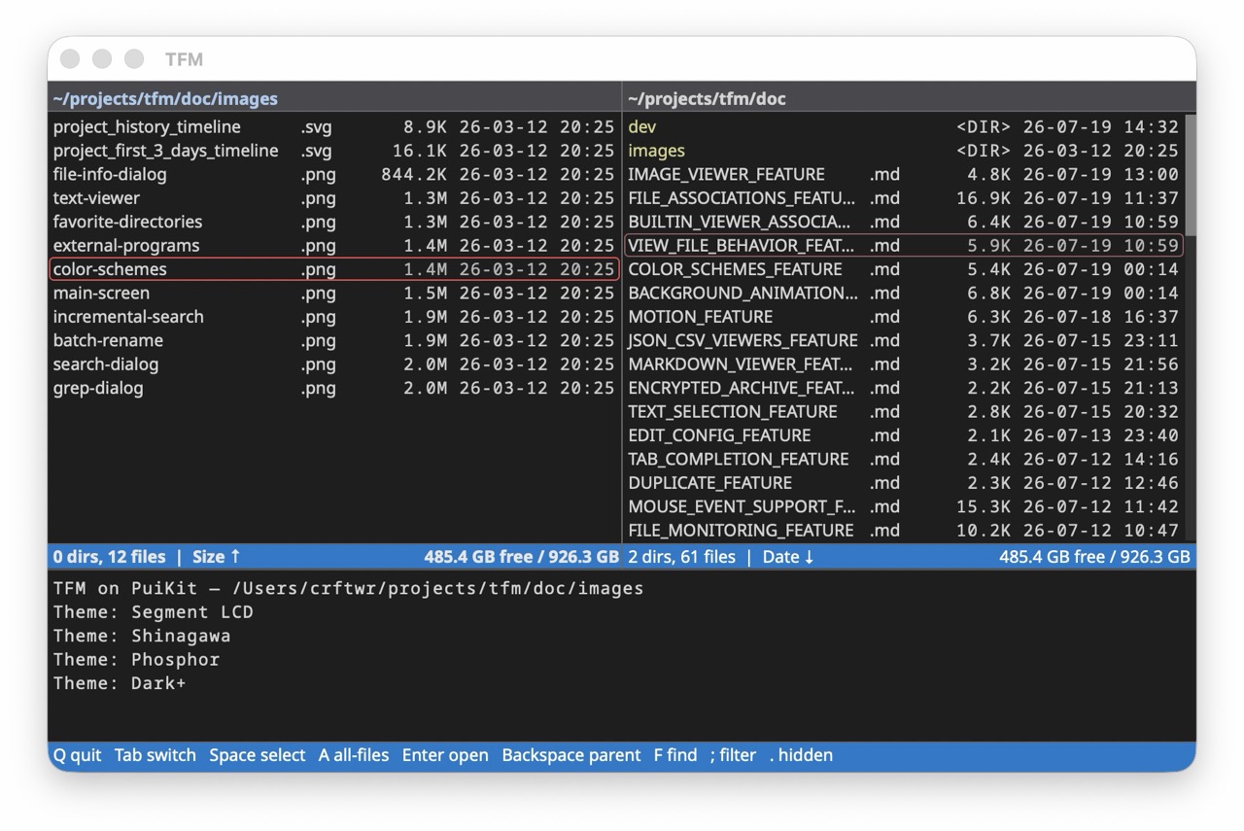Select the VIEW_FILE_BEHAVIOR_FEAT… row

coord(904,246)
